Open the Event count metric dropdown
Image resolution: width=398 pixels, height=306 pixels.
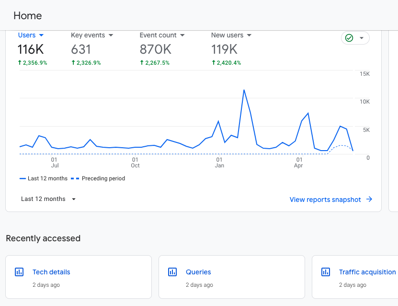[x=162, y=35]
